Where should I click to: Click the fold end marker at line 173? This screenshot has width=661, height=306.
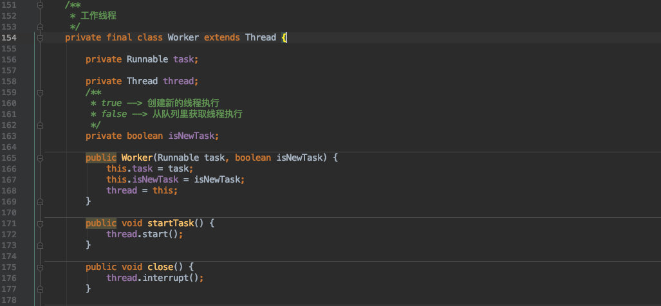click(x=40, y=245)
